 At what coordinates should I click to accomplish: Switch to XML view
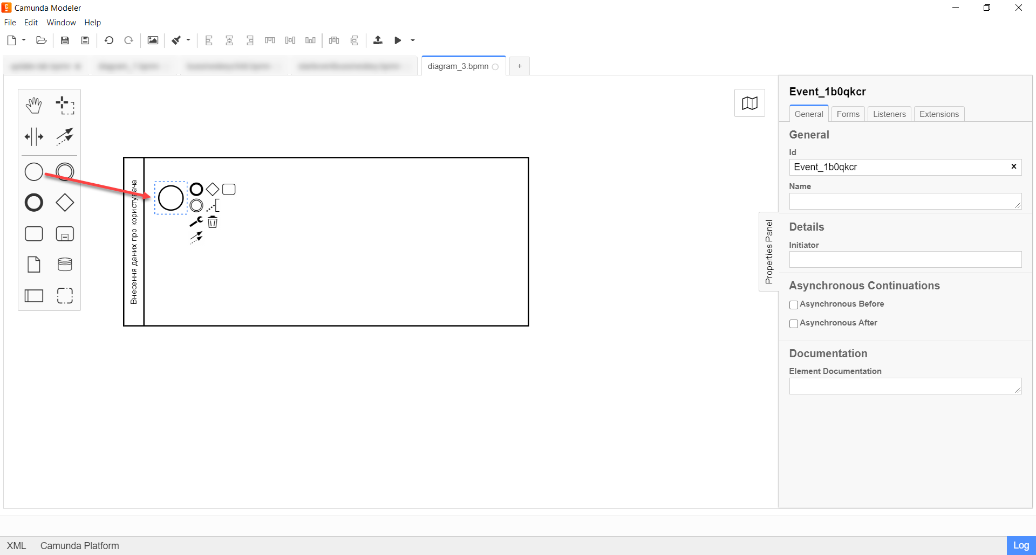coord(16,546)
